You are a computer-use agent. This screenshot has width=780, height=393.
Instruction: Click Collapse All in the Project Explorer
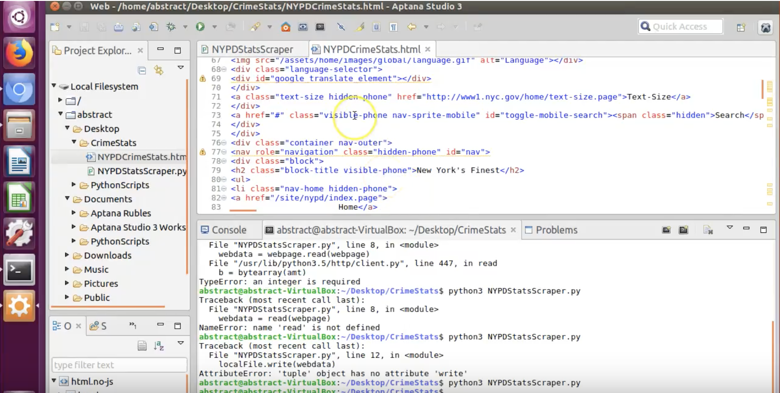[142, 70]
